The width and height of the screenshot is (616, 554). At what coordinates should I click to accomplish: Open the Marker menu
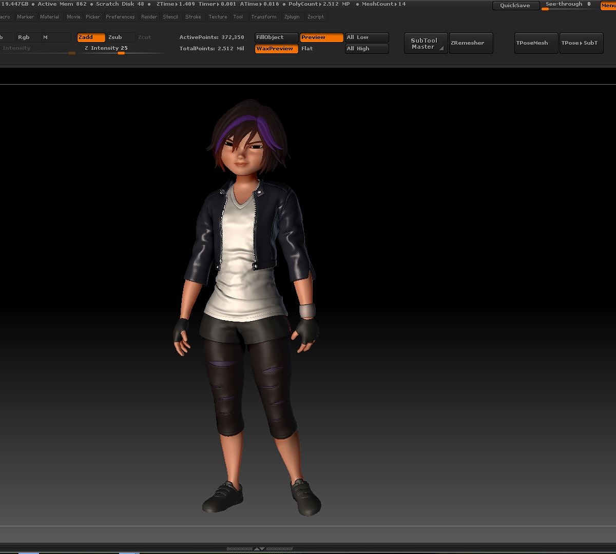pos(25,17)
